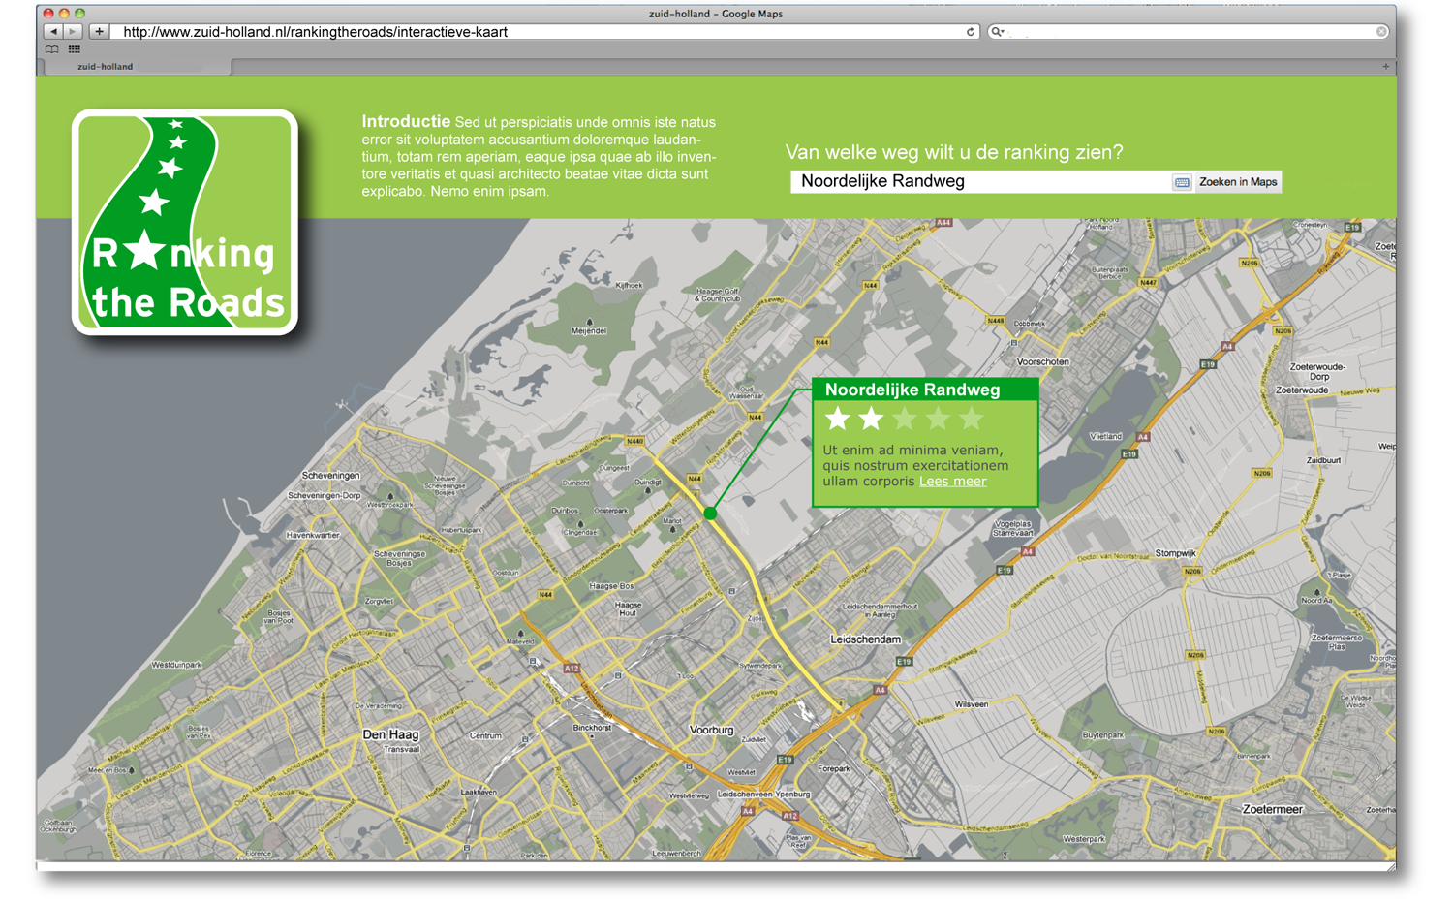Click the Leidschenveen-Ypenburg map label
Screen dimensions: 1453x904
(x=763, y=795)
